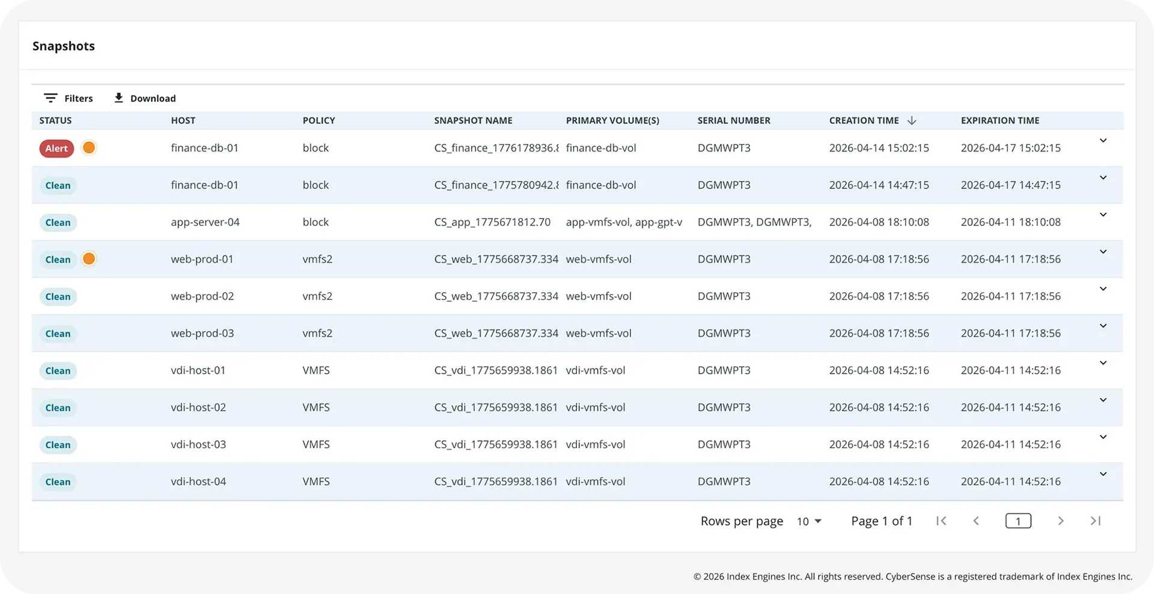1154x594 pixels.
Task: Go to next page
Action: 1061,521
